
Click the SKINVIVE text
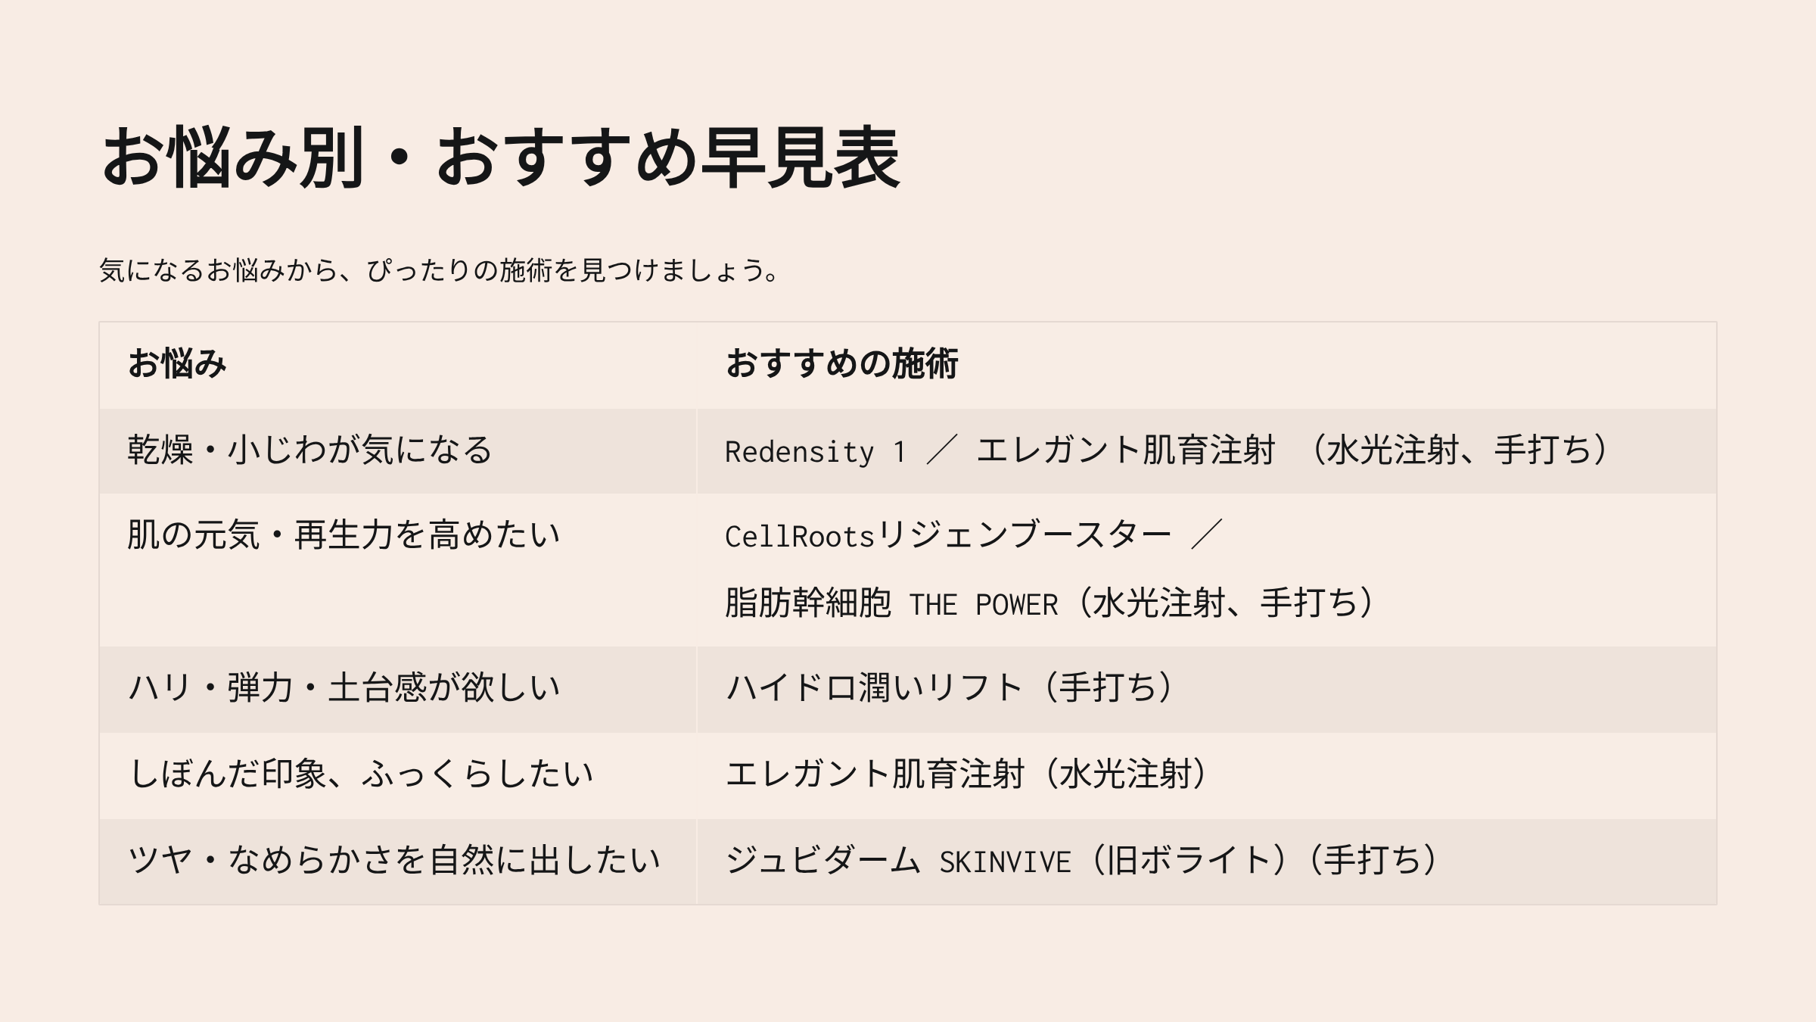1005,862
